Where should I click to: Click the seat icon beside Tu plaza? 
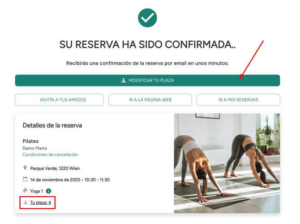click(26, 202)
